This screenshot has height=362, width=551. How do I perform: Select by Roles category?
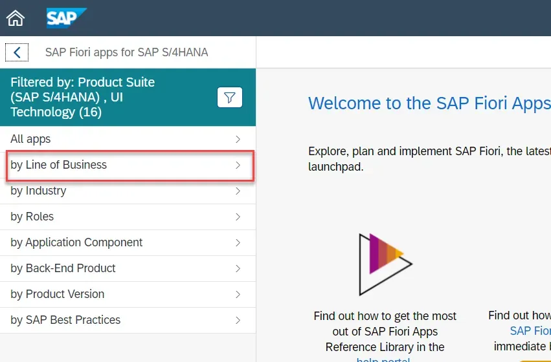point(32,217)
